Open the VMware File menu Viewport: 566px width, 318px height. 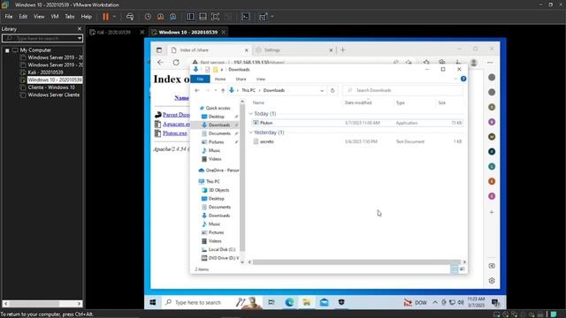(9, 17)
